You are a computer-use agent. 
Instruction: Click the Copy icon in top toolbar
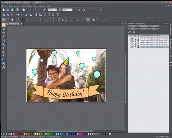pos(18,10)
